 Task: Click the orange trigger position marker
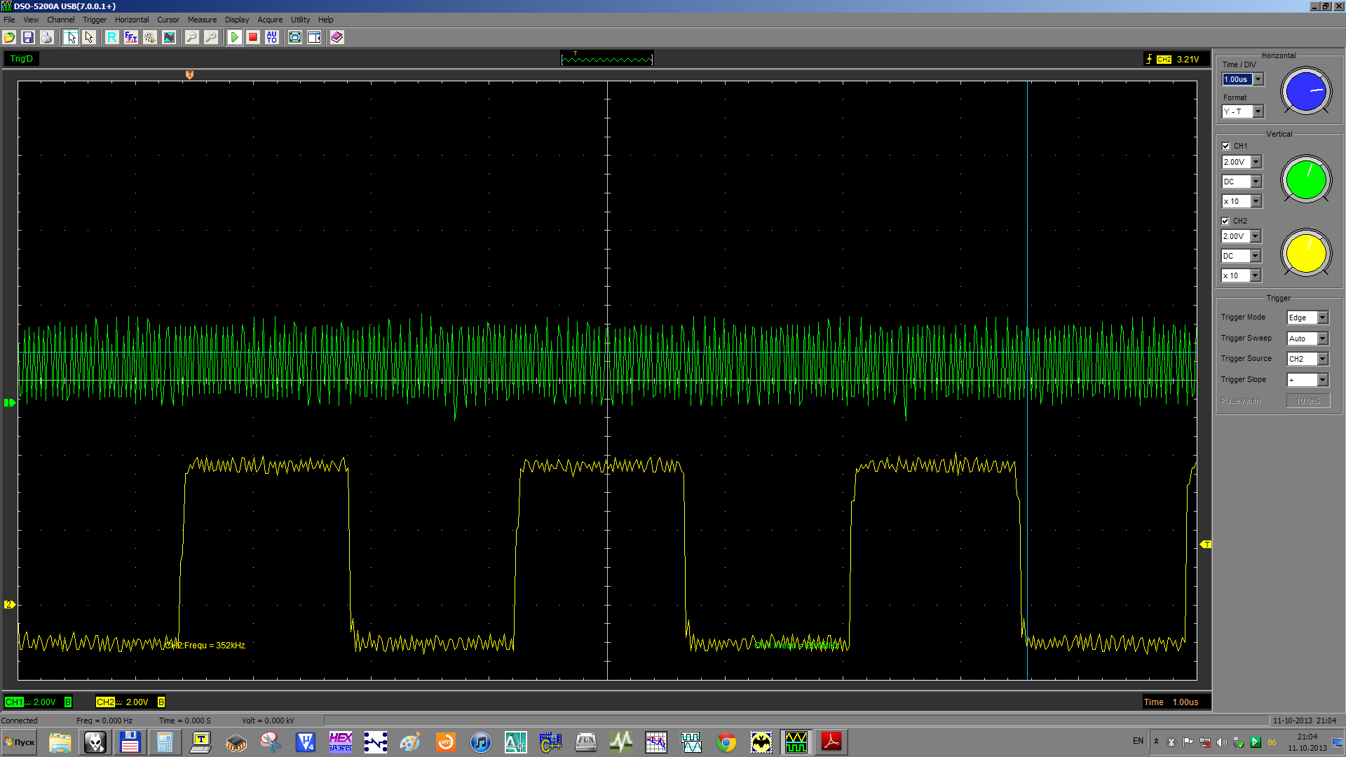point(189,75)
